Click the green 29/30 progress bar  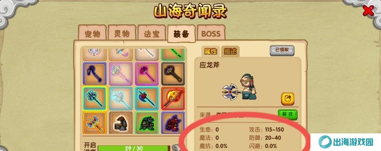(134, 148)
